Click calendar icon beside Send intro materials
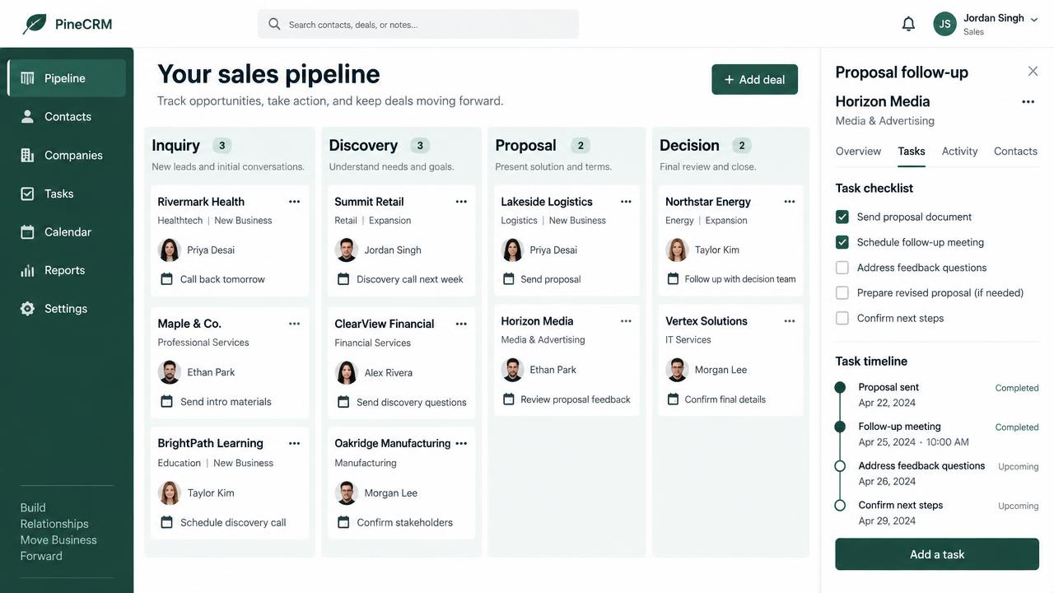Viewport: 1054px width, 593px height. (x=166, y=401)
